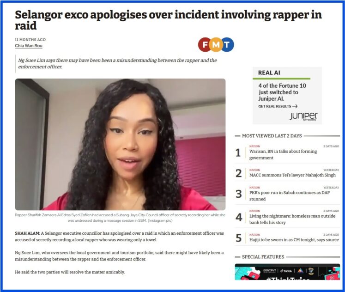Click the ThinkTwice special features banner
The height and width of the screenshot is (292, 345).
[287, 272]
